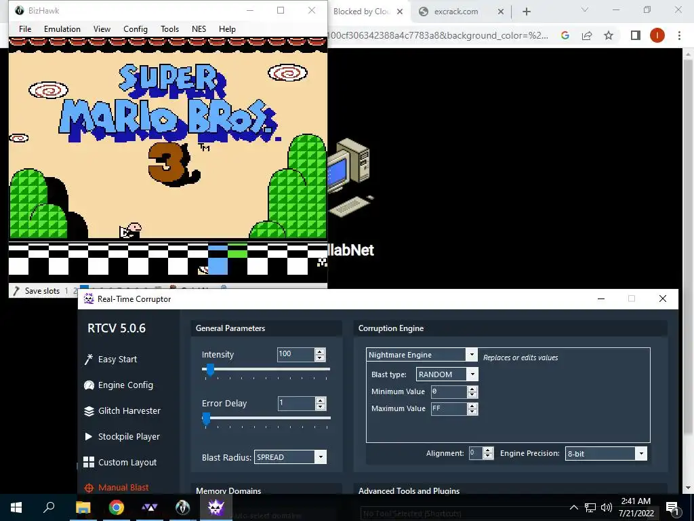694x521 pixels.
Task: Open the Config menu in BizHawk
Action: pyautogui.click(x=136, y=28)
